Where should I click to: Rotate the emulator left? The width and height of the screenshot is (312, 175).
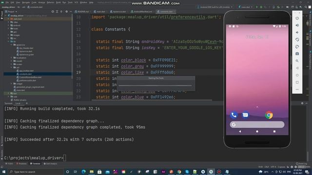coord(297,39)
